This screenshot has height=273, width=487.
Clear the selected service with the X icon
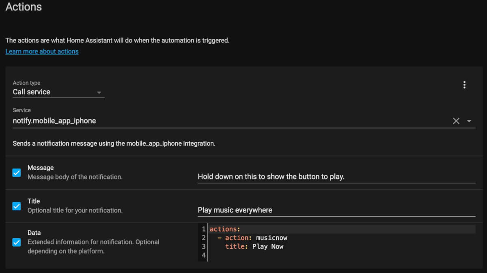pyautogui.click(x=456, y=121)
